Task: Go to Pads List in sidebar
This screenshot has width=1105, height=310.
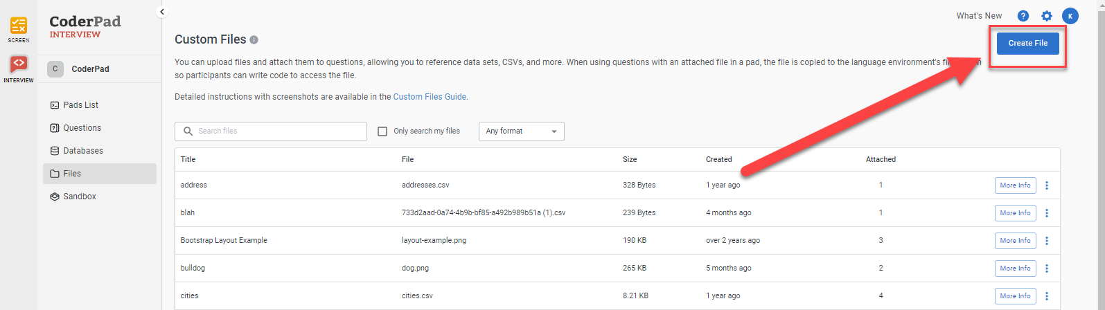Action: pos(80,105)
